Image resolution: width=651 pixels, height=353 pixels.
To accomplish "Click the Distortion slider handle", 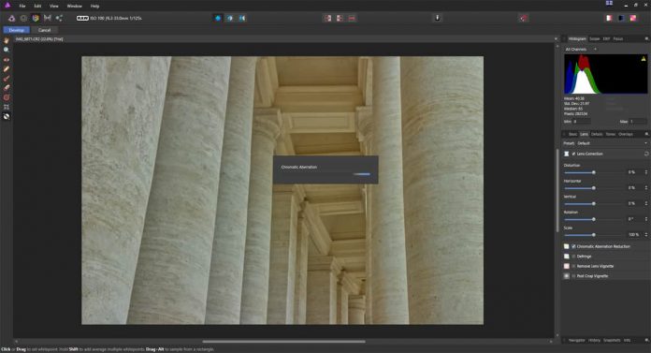I will click(x=594, y=172).
